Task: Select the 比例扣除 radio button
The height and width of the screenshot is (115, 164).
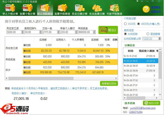Action: 125,34
